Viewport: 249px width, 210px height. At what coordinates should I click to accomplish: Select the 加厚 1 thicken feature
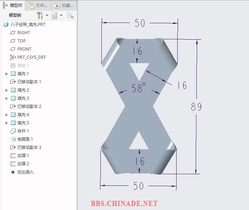click(23, 156)
